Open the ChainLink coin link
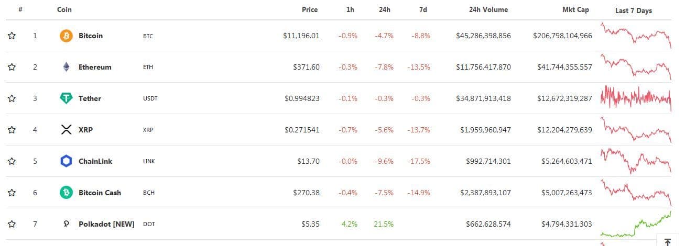Screen dimensions: 685x246 [x=95, y=161]
